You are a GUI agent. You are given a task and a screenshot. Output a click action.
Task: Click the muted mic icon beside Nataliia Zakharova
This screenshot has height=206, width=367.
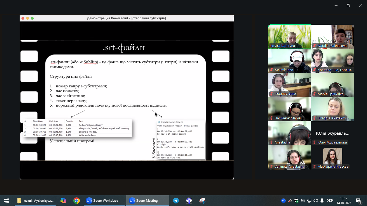(x=315, y=46)
